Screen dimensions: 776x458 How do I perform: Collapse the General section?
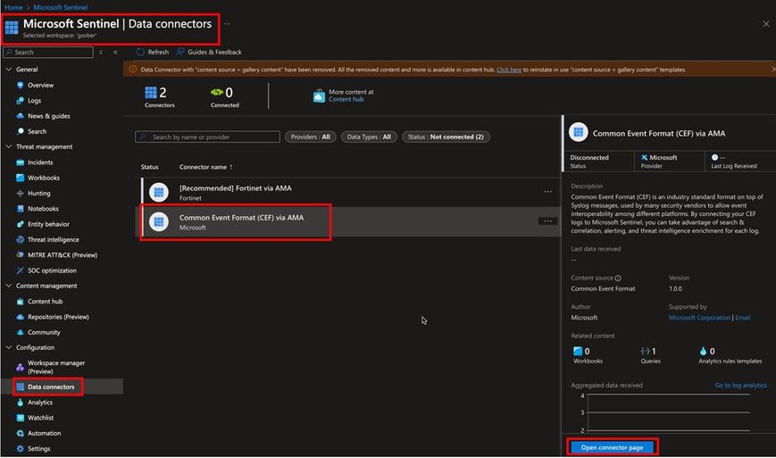point(8,69)
